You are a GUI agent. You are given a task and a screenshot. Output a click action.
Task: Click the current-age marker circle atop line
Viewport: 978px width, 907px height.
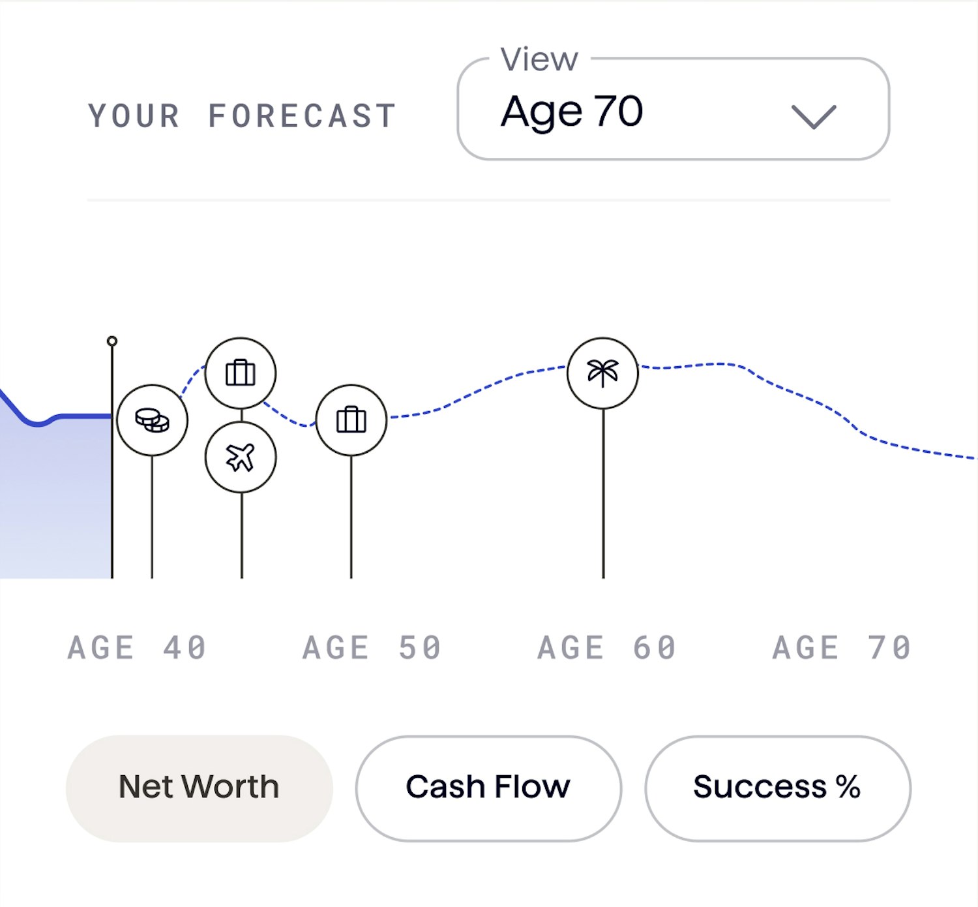point(112,341)
